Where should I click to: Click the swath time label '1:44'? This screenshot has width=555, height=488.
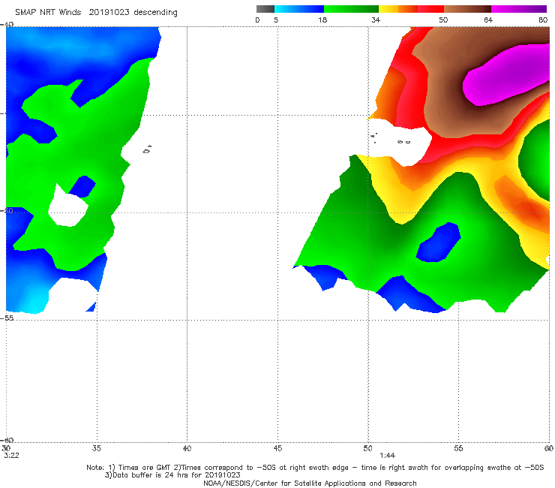(x=387, y=456)
